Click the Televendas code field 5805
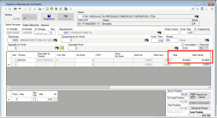 [13, 40]
